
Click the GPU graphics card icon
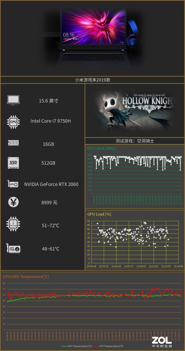pos(13,184)
